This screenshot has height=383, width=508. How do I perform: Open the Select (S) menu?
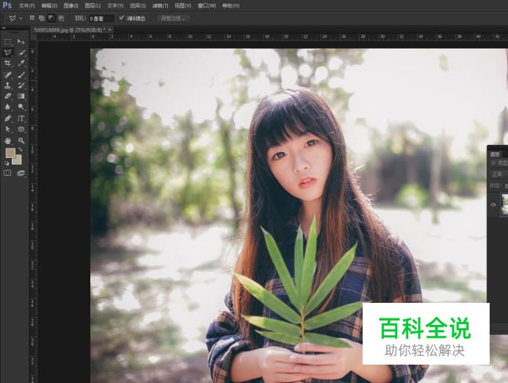click(138, 6)
